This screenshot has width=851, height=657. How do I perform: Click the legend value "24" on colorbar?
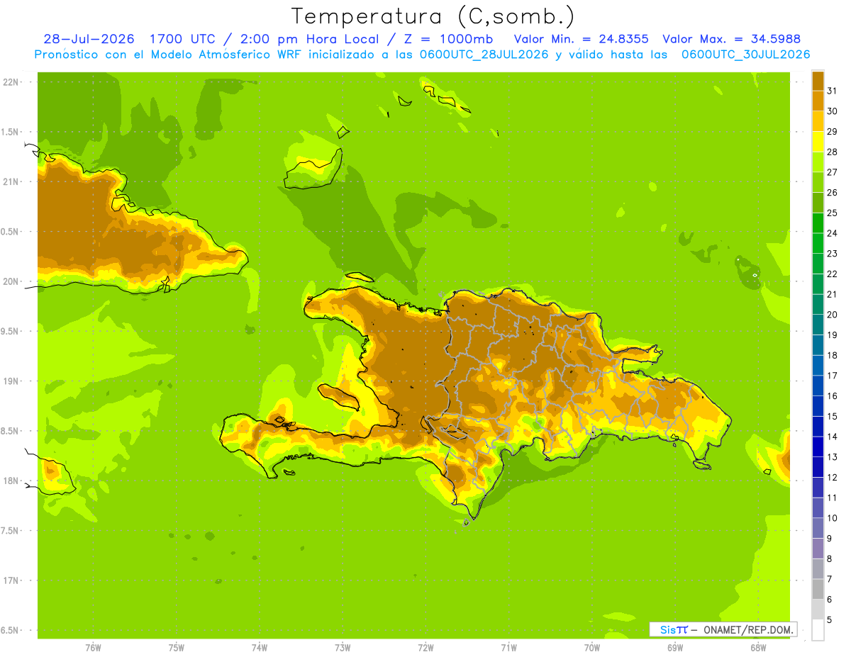coord(832,233)
